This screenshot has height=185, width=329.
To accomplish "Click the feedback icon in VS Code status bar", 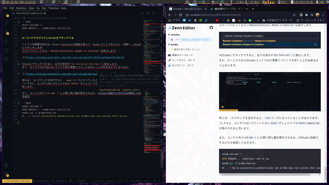I will pos(154,181).
